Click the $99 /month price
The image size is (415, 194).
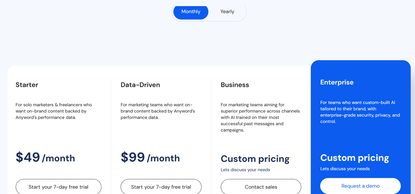pyautogui.click(x=150, y=158)
